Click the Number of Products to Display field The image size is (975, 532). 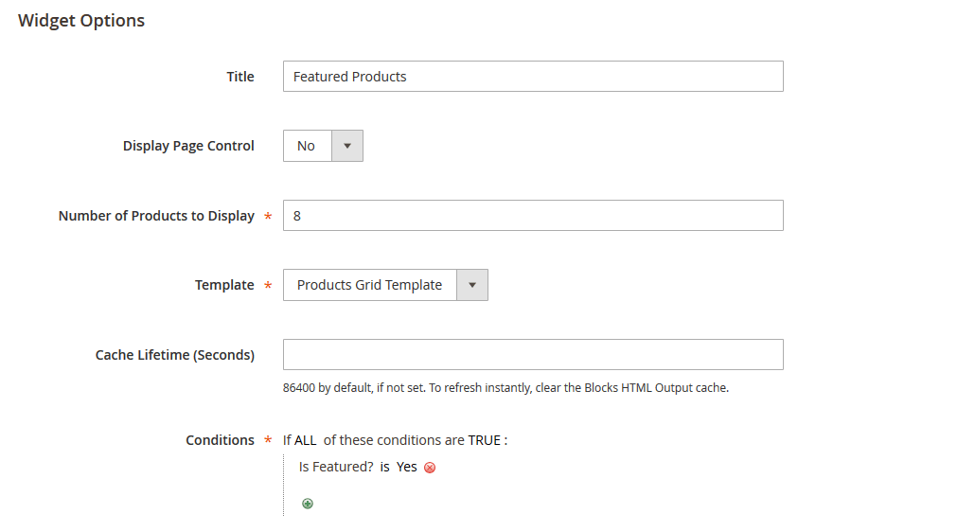(533, 216)
